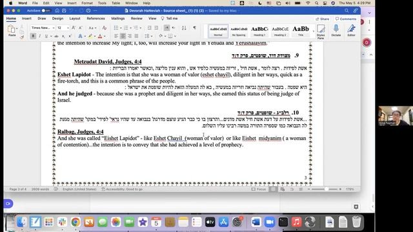Click the word count in status bar
The width and height of the screenshot is (413, 232).
pos(40,189)
